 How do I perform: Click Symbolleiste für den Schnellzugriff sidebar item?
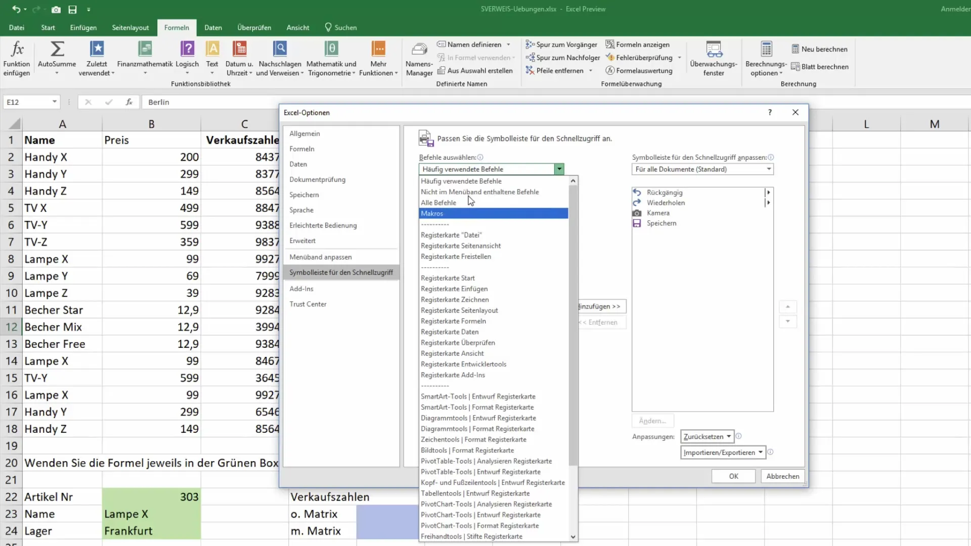(x=341, y=272)
